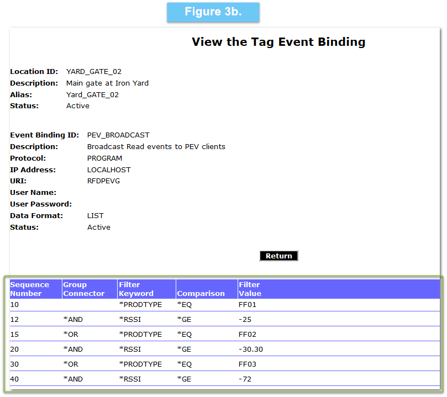Click the Protocol value PROGRAM
Viewport: 447px width, 397px height.
pos(104,158)
